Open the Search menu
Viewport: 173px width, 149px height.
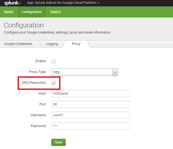(x=55, y=12)
